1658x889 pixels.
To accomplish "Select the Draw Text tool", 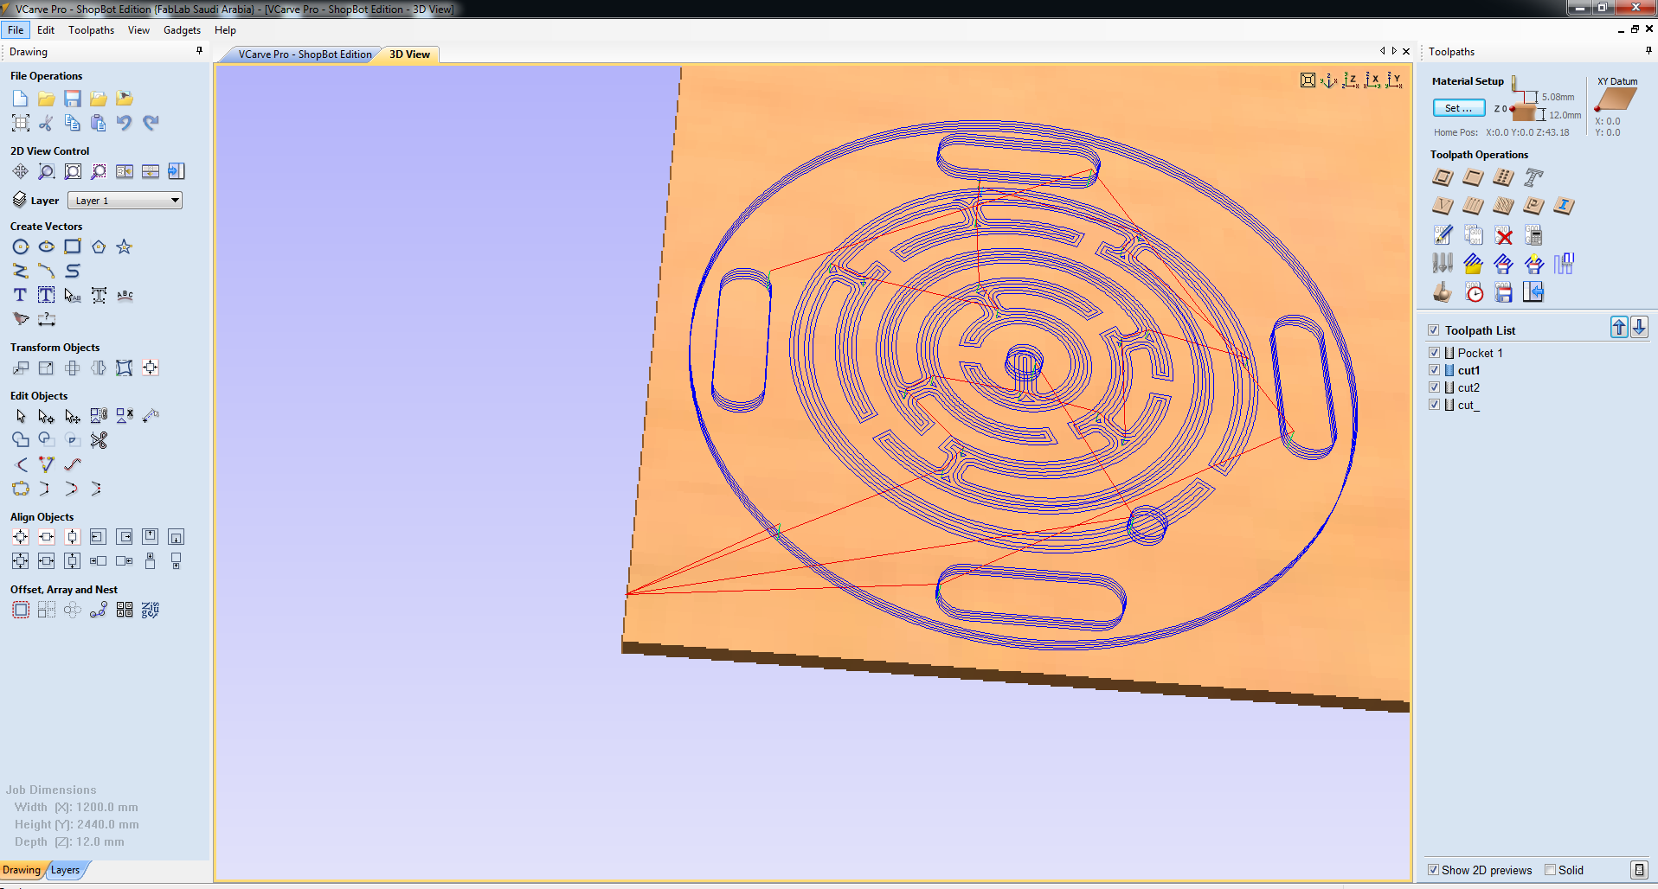I will 19,295.
